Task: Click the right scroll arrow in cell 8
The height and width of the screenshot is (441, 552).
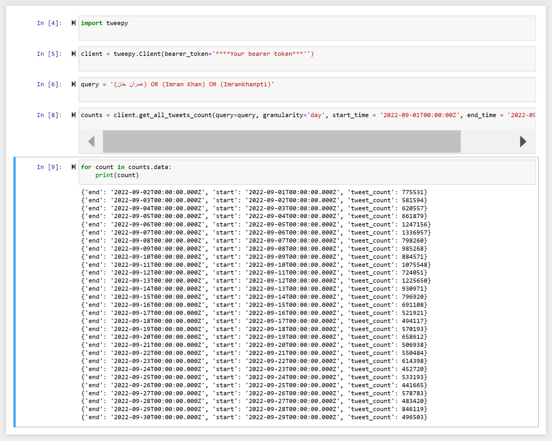Action: click(x=523, y=141)
